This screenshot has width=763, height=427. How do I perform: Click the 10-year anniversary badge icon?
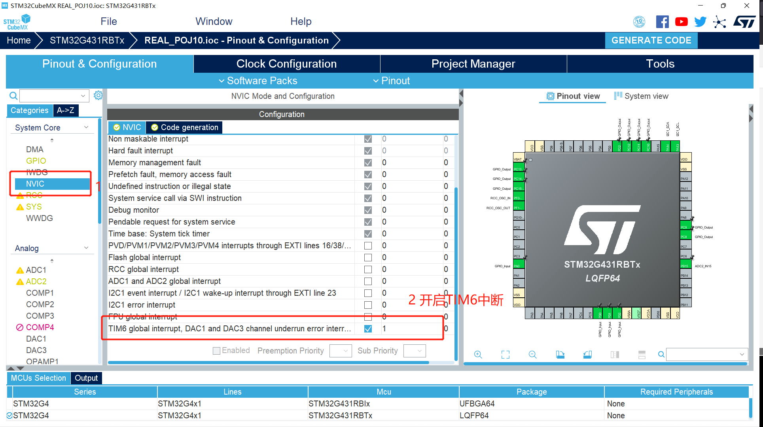tap(639, 22)
